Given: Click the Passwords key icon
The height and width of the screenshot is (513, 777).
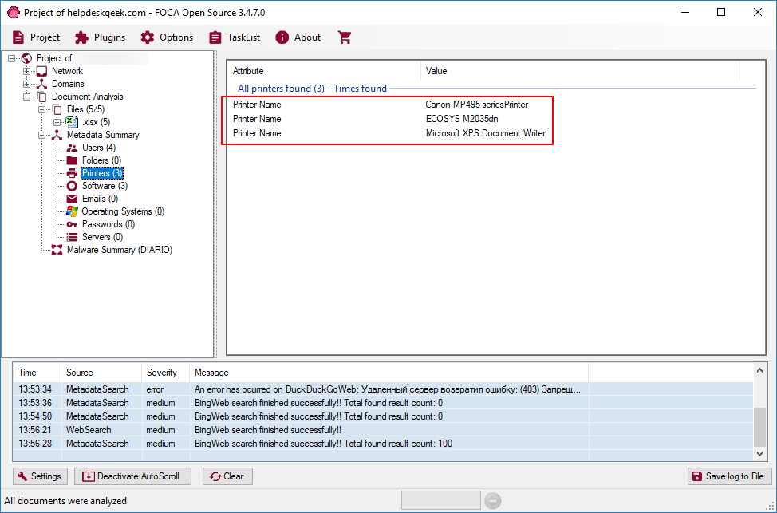Looking at the screenshot, I should (x=72, y=224).
